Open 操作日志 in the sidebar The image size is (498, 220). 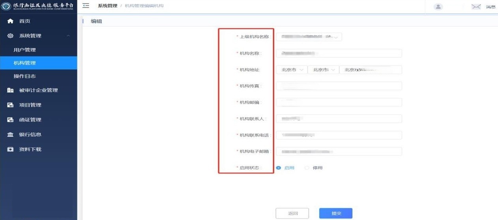click(25, 76)
